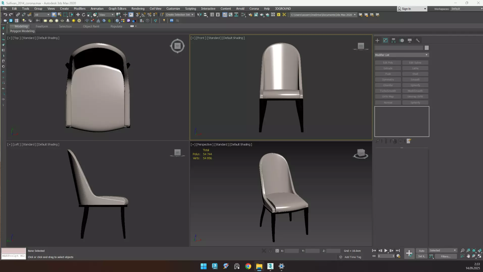This screenshot has height=272, width=483.
Task: Click the object color swatch in Modify panel
Action: 426,48
